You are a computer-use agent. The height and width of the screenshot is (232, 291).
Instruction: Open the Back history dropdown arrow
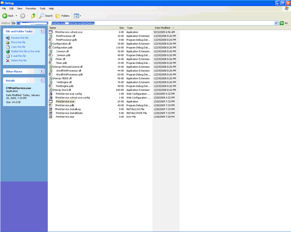16,16
